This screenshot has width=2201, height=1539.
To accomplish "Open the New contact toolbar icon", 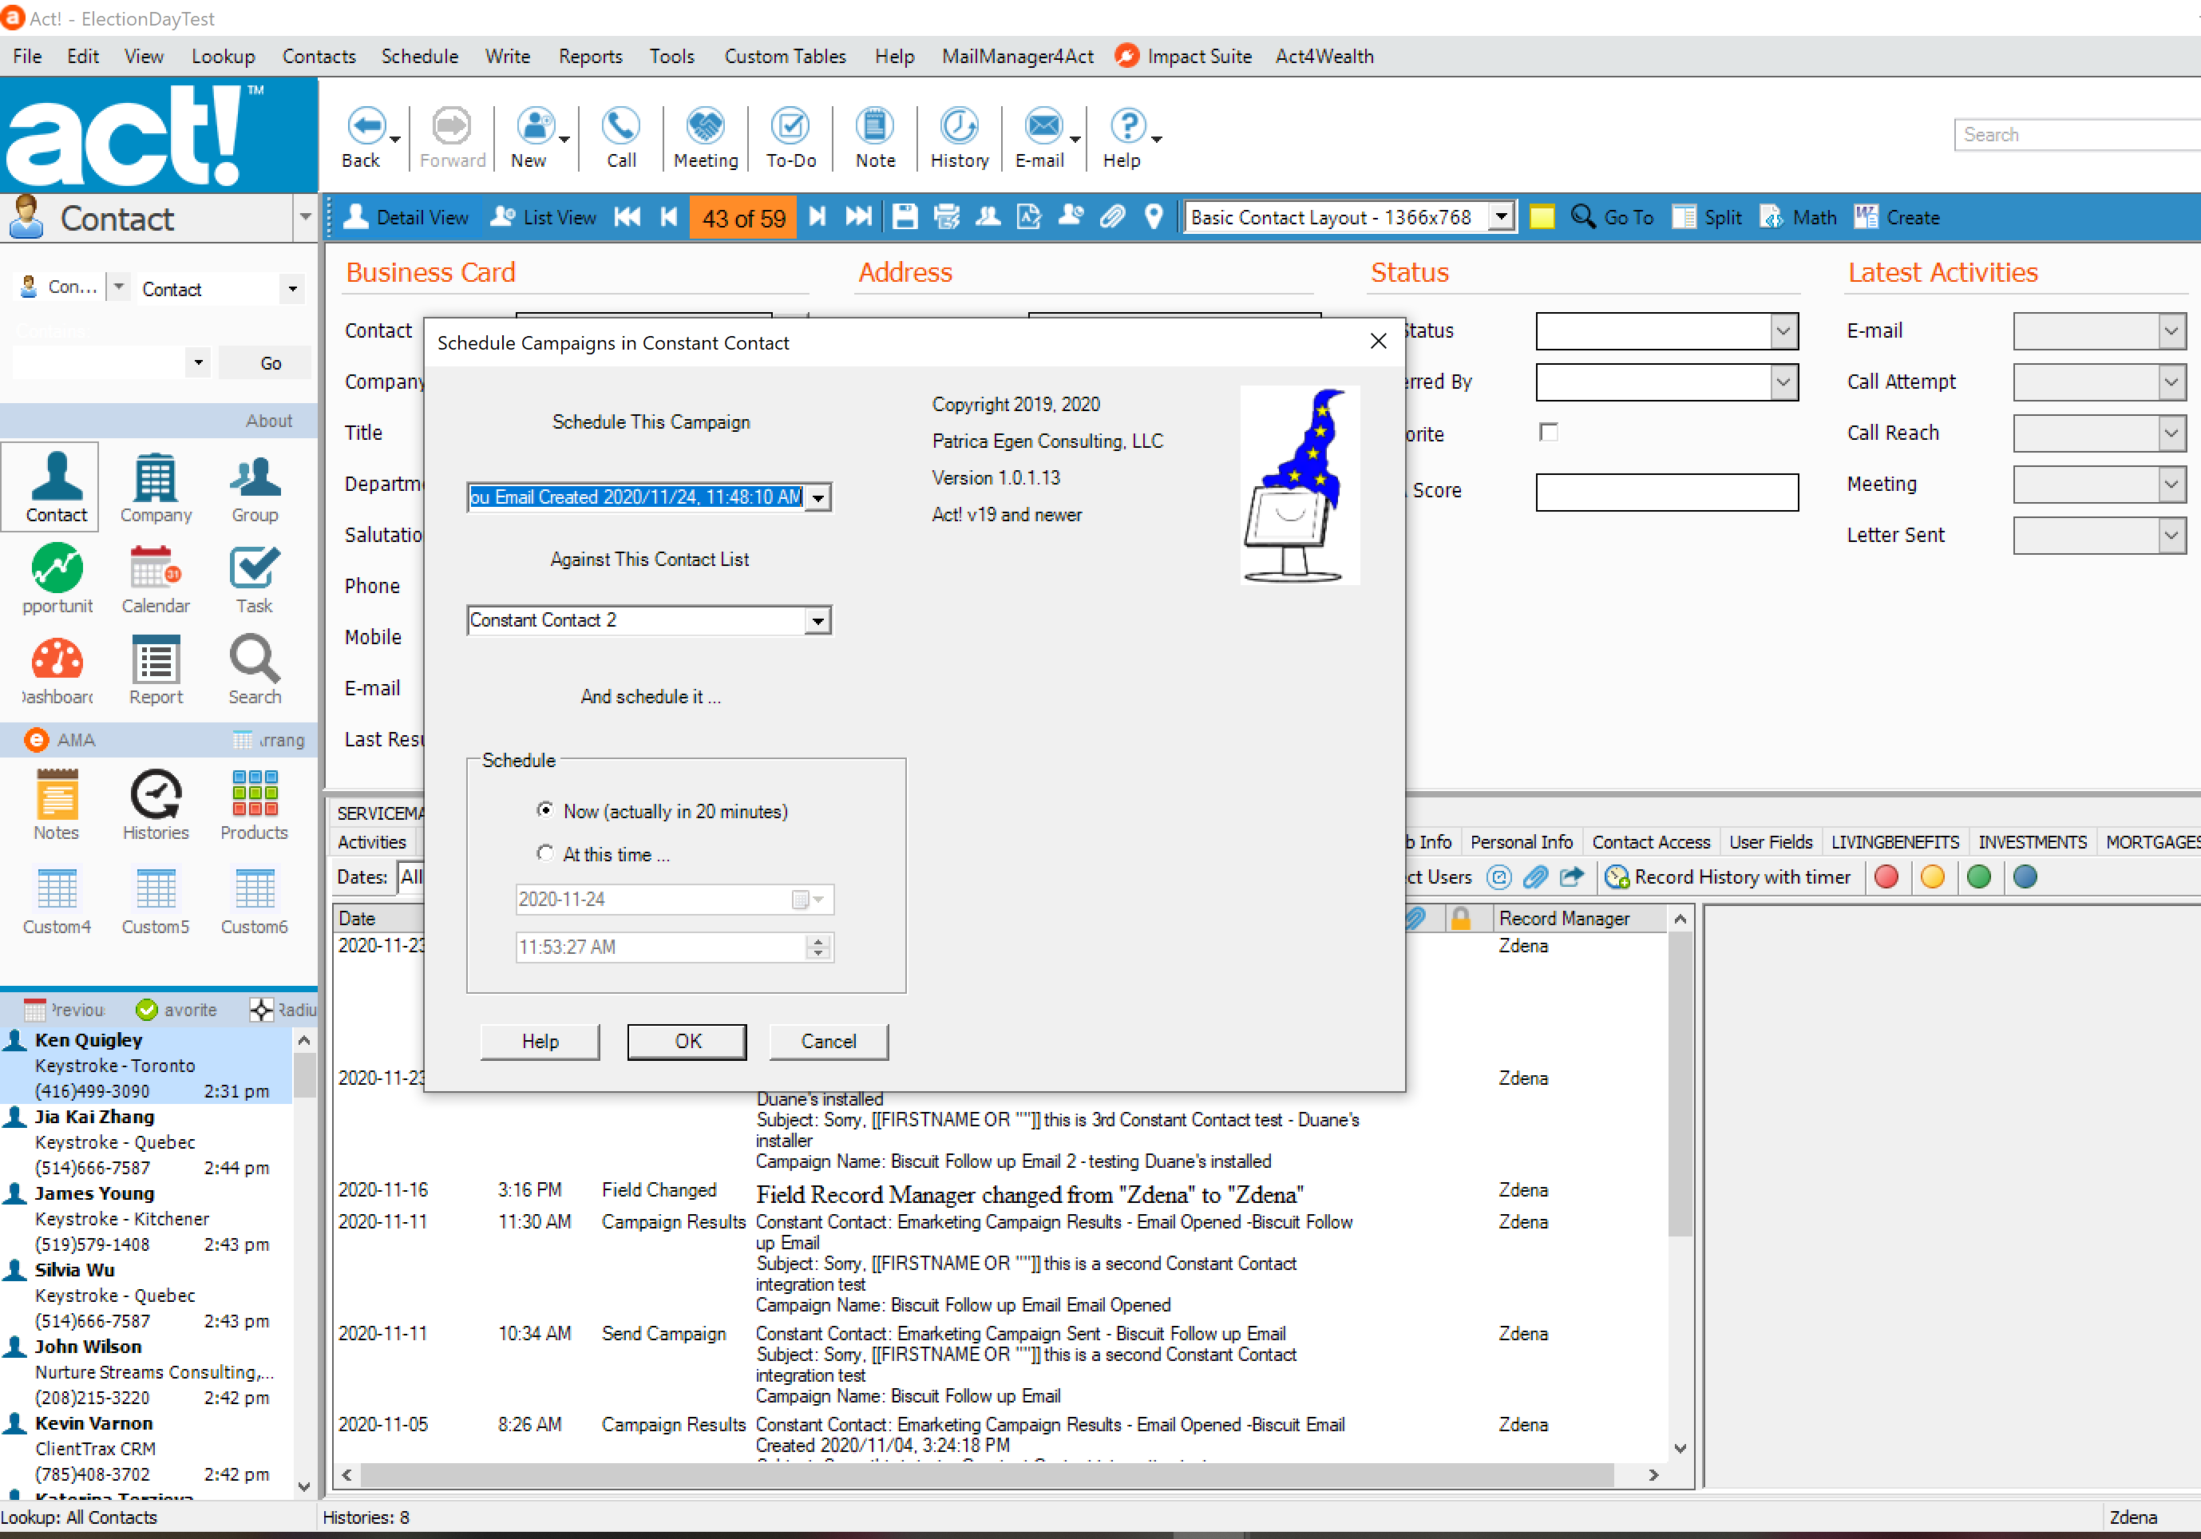I will point(534,137).
